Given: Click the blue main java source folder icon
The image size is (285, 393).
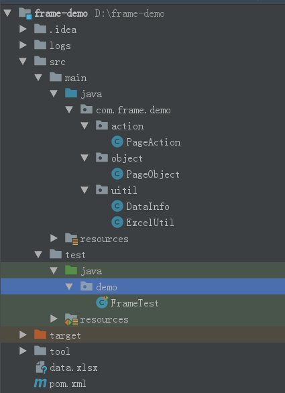Looking at the screenshot, I should tap(71, 93).
